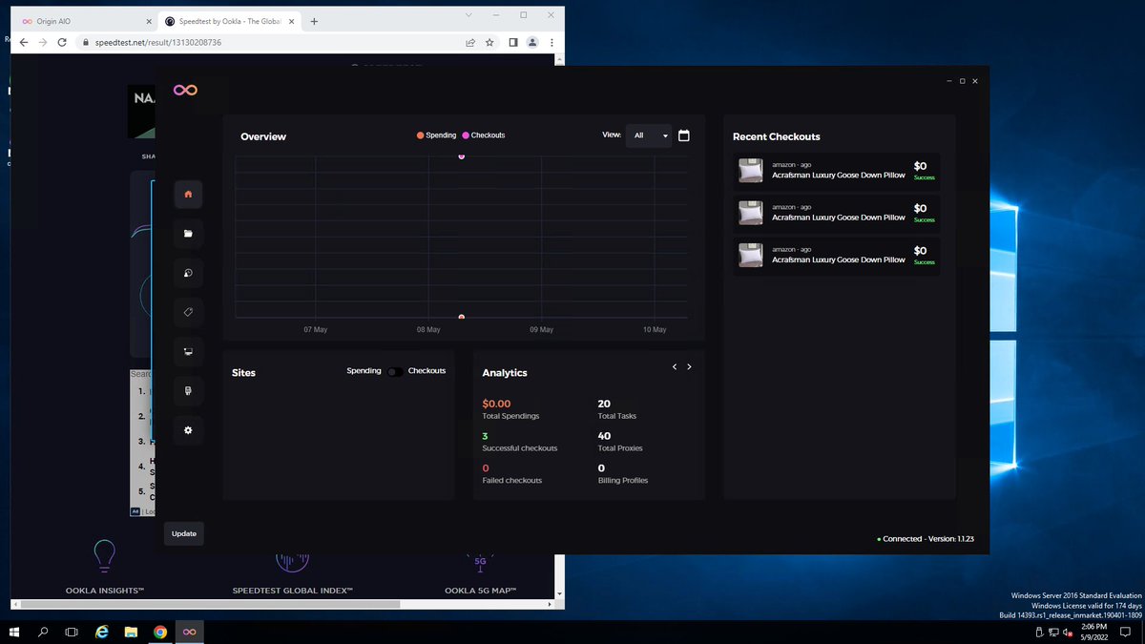Click the Recent Checkouts heading

(777, 136)
